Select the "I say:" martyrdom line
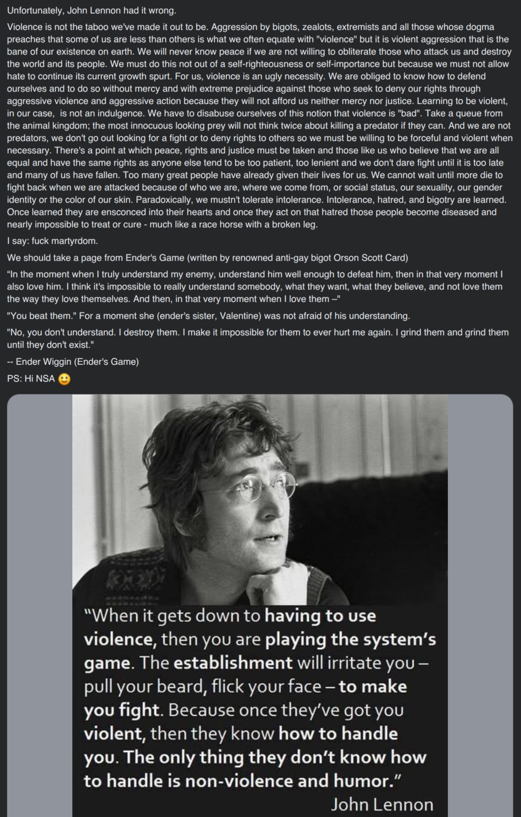Screen dimensions: 521x817 (x=53, y=241)
